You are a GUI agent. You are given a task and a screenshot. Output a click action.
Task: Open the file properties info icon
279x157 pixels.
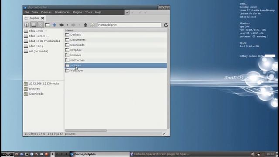coord(27,25)
